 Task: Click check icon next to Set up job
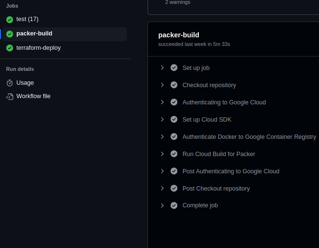point(174,68)
